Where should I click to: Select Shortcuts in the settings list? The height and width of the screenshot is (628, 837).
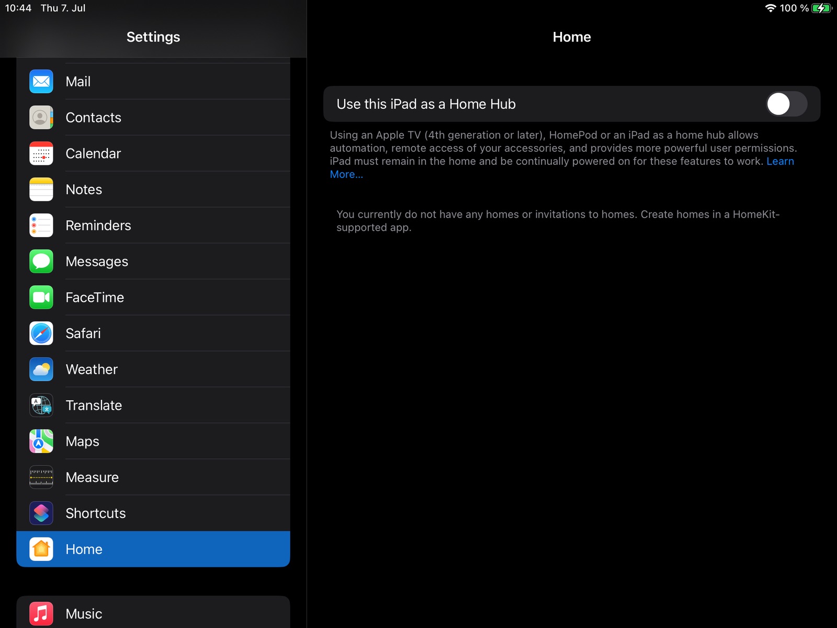[153, 513]
